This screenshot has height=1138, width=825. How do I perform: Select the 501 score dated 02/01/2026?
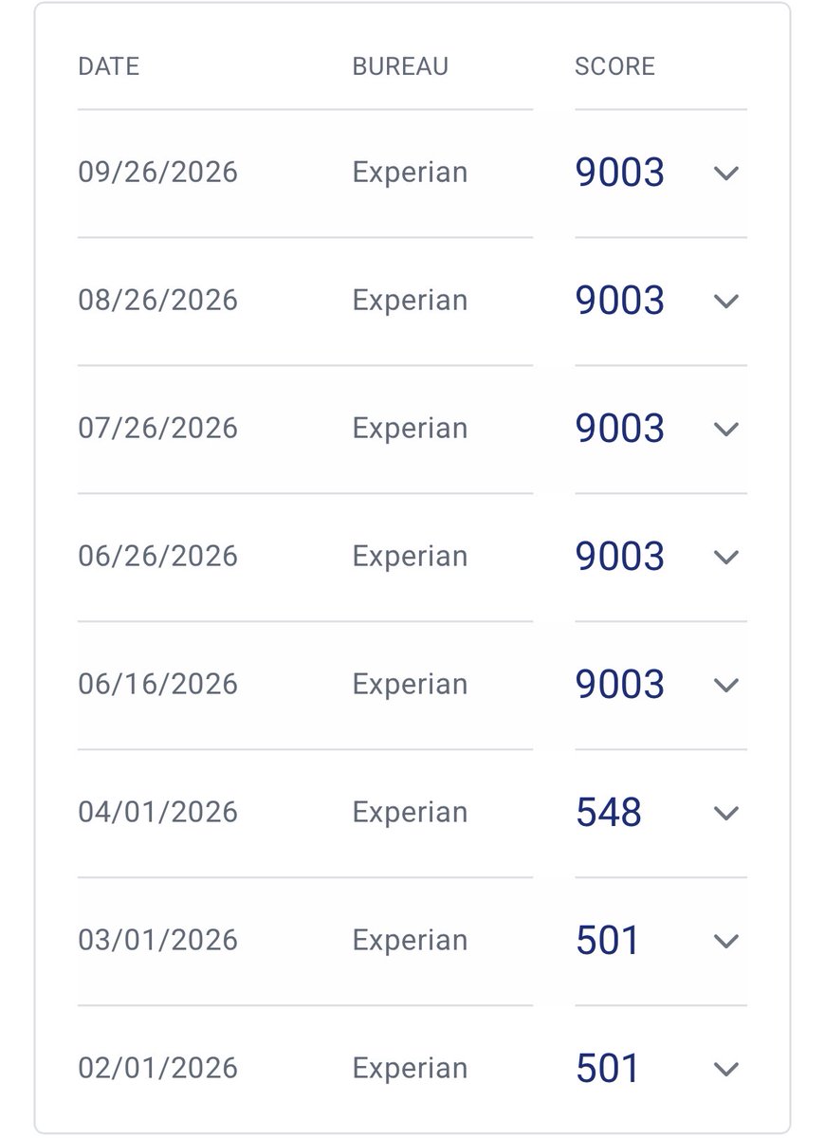(x=608, y=1069)
